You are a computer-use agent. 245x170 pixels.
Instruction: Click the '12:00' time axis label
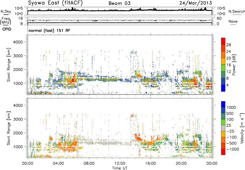(120, 164)
